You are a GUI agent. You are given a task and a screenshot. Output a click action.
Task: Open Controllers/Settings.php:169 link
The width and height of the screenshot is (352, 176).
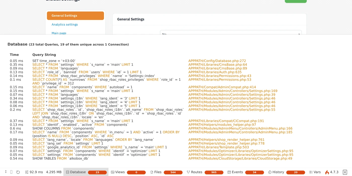[233, 91]
